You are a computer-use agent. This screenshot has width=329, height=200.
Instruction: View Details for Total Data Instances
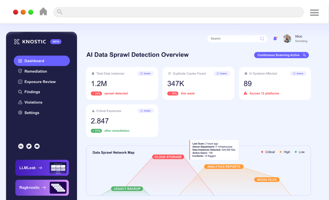145,73
